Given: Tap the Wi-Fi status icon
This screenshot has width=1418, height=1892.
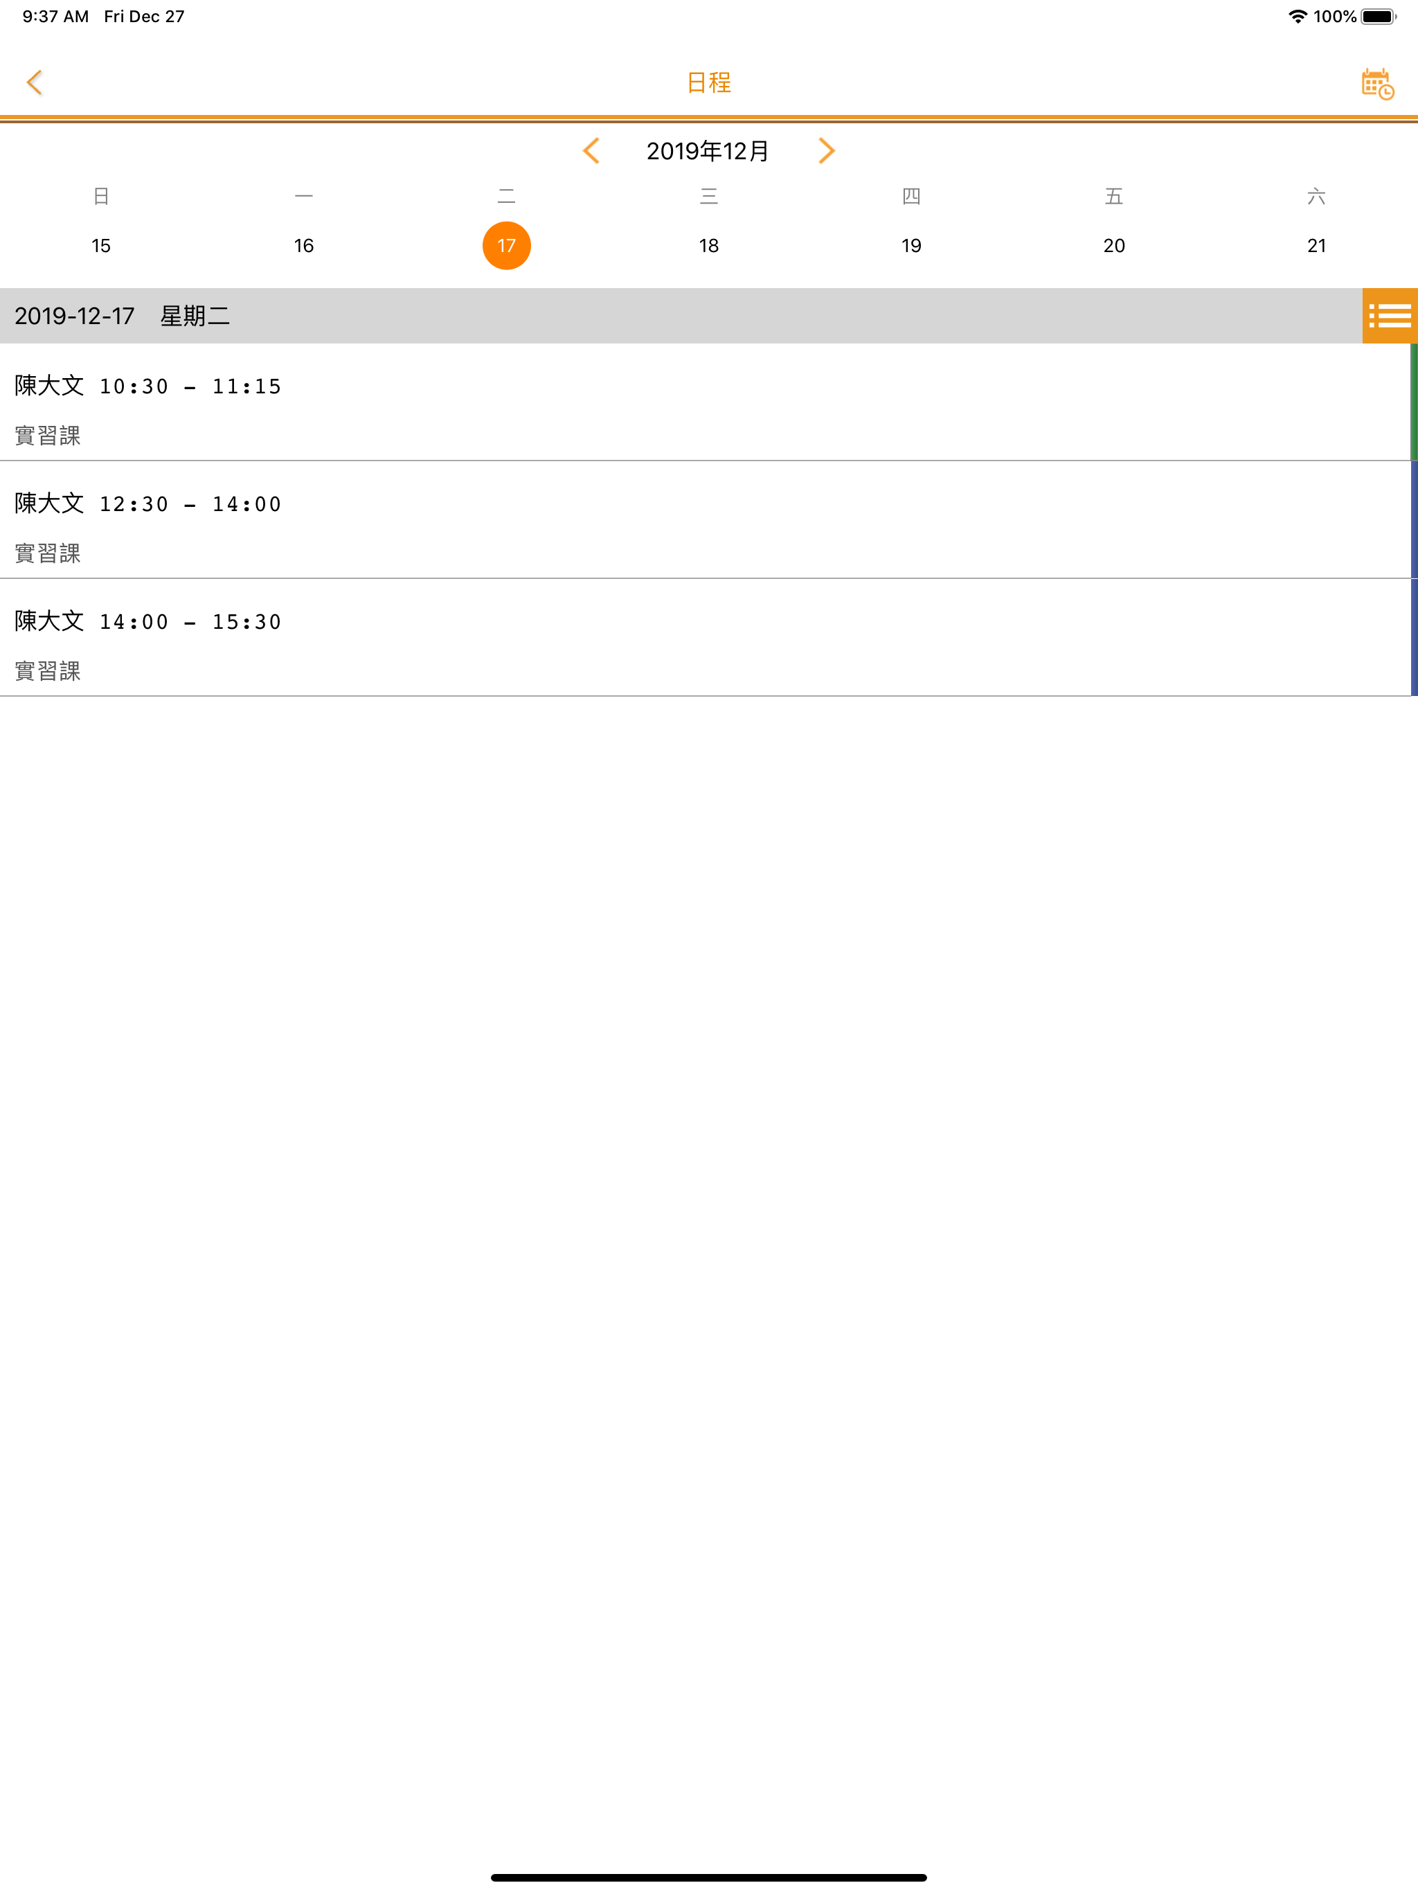Looking at the screenshot, I should tap(1298, 16).
